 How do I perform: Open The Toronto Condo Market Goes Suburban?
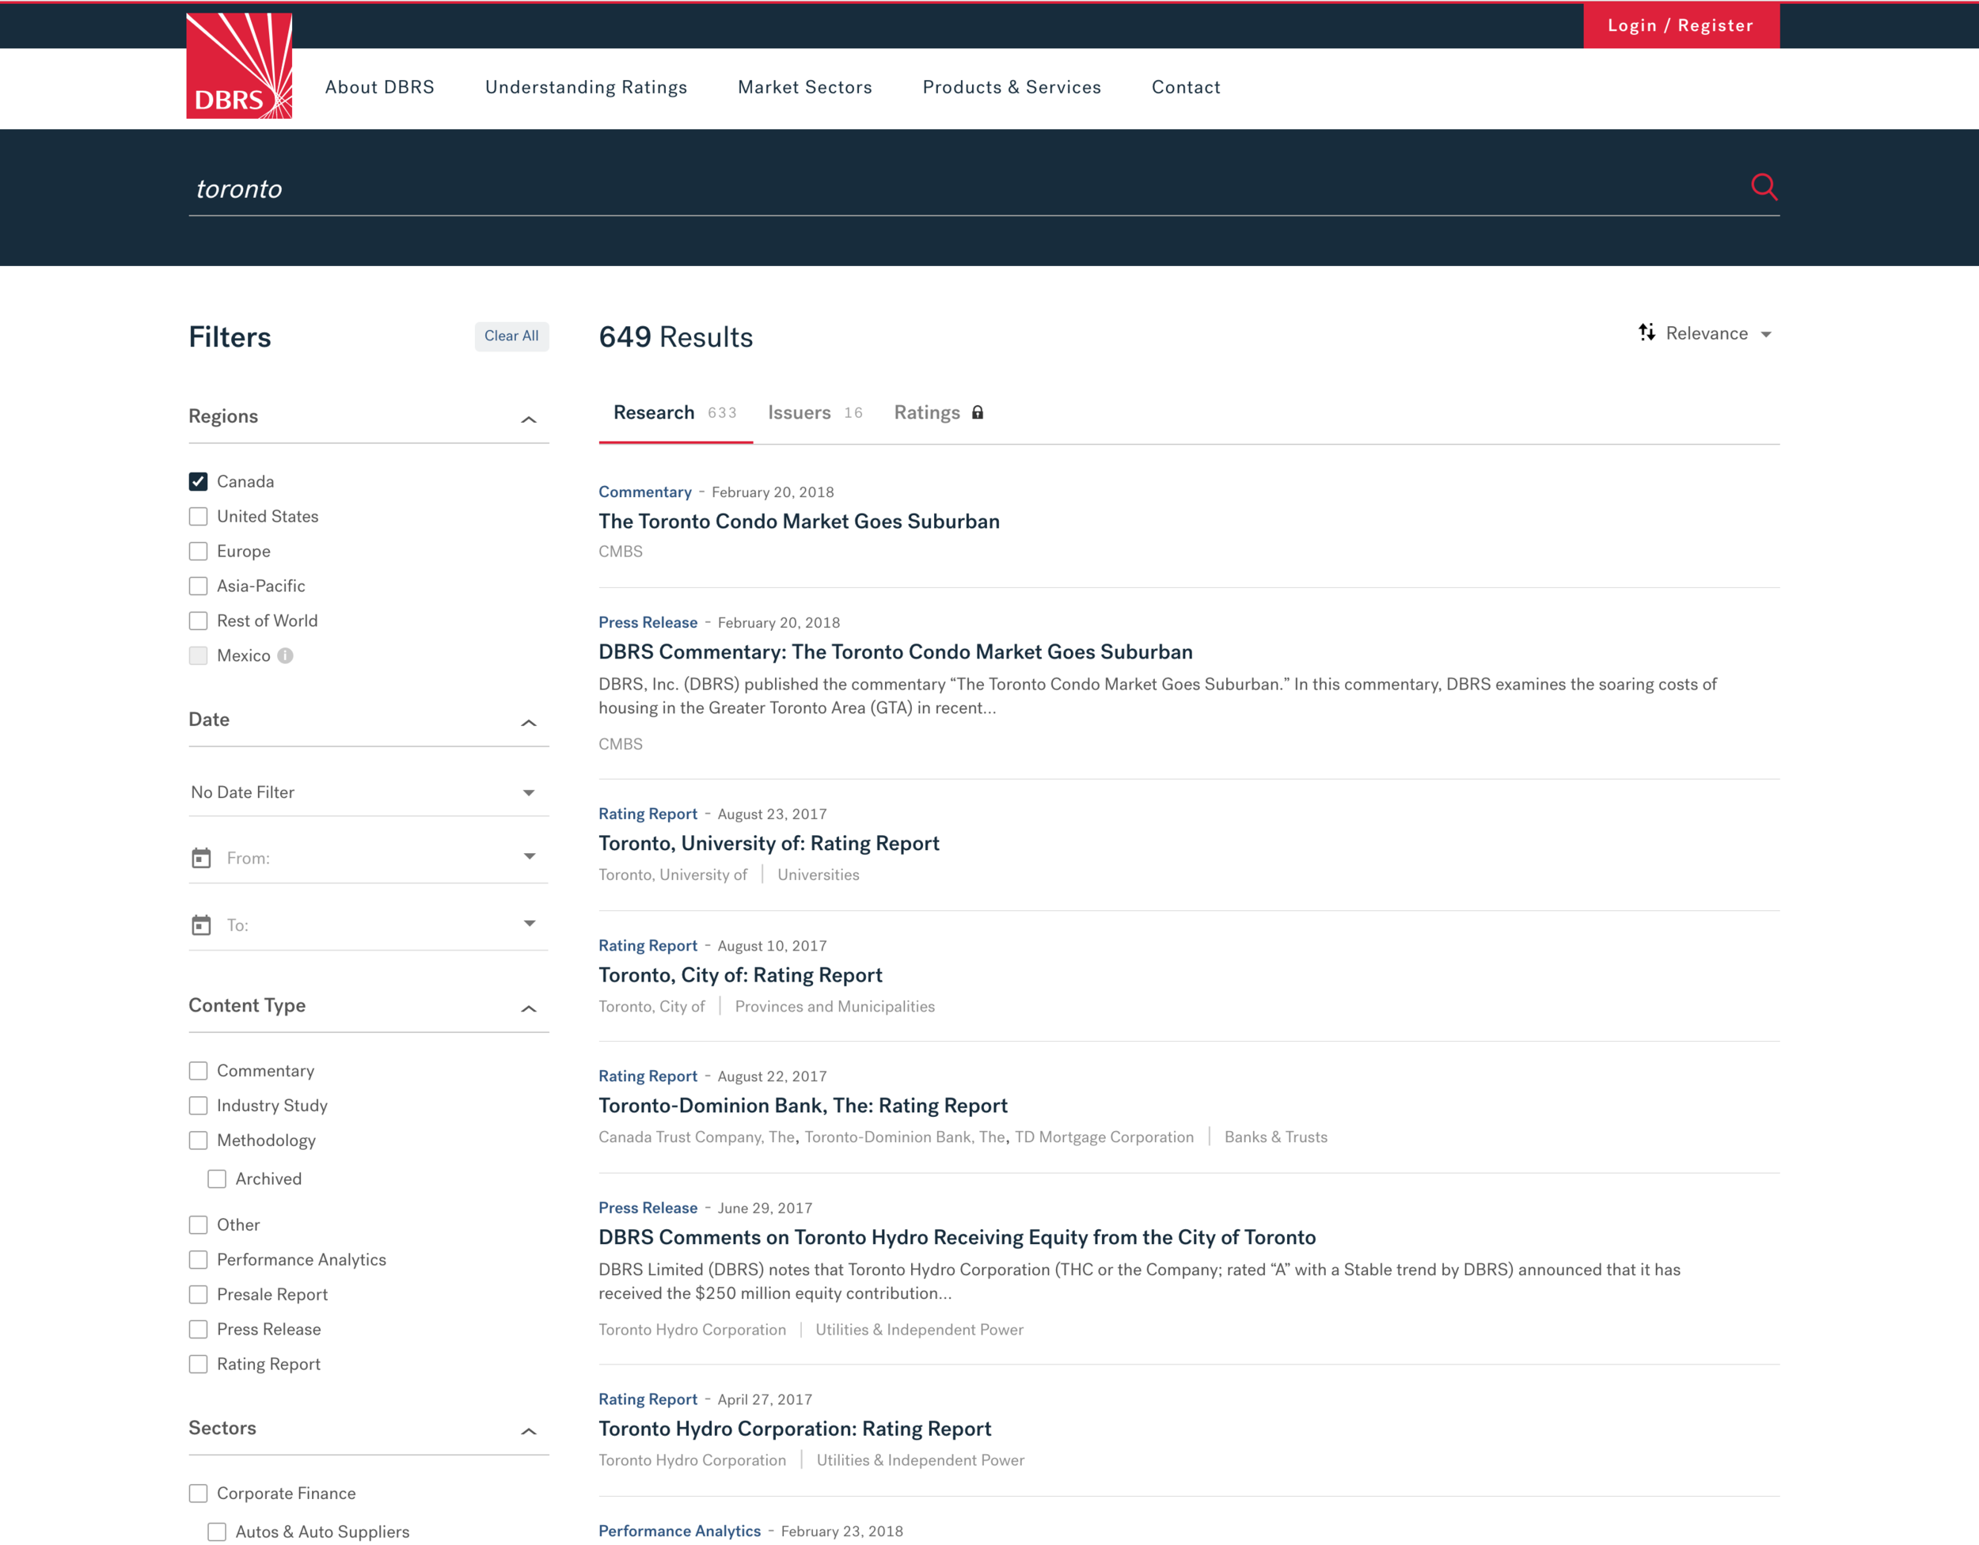798,521
